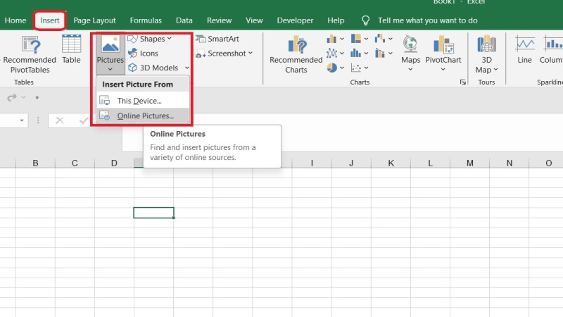Expand the Redo history dropdown arrow
This screenshot has width=563, height=317.
(x=23, y=97)
